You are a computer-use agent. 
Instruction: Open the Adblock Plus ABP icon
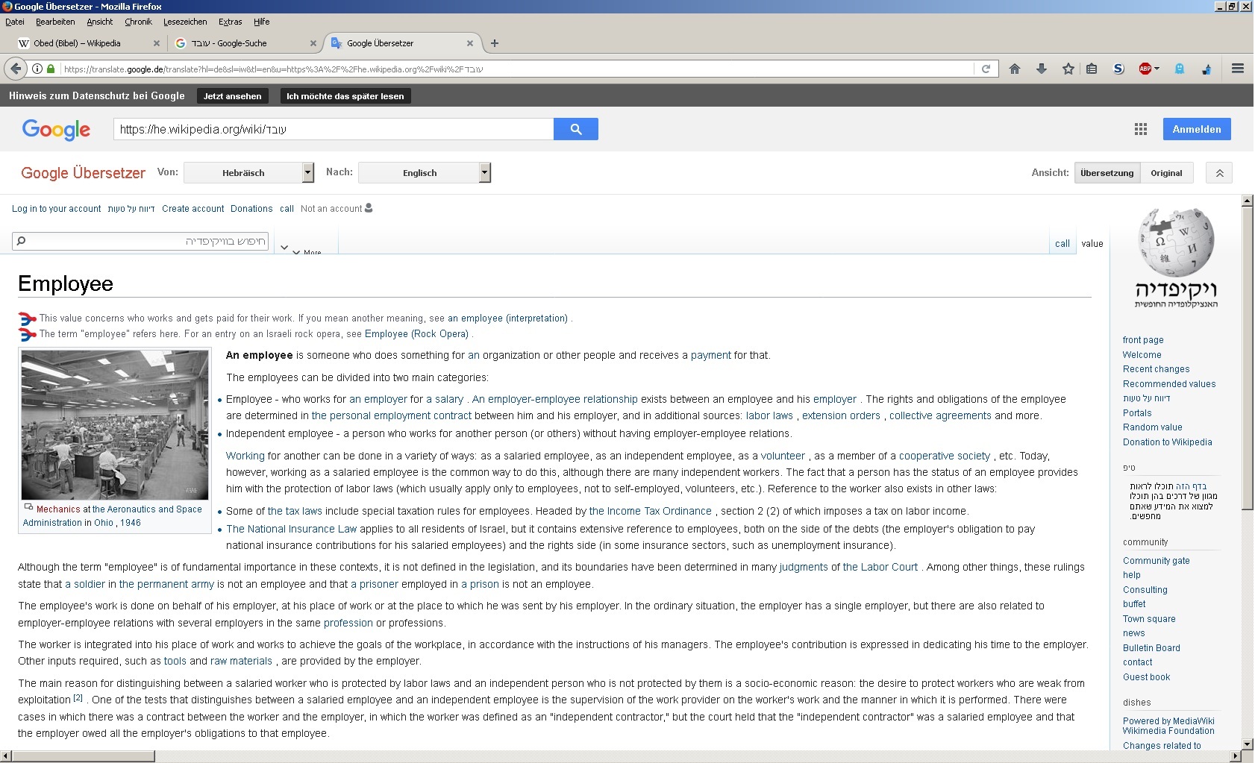coord(1145,69)
